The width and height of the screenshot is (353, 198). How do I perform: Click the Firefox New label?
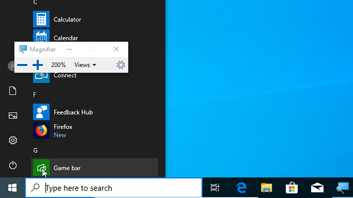[60, 135]
